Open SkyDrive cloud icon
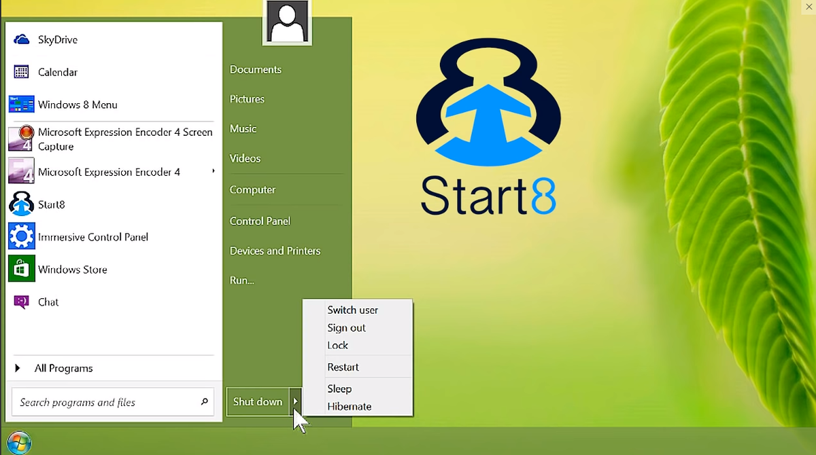816x455 pixels. pos(21,39)
